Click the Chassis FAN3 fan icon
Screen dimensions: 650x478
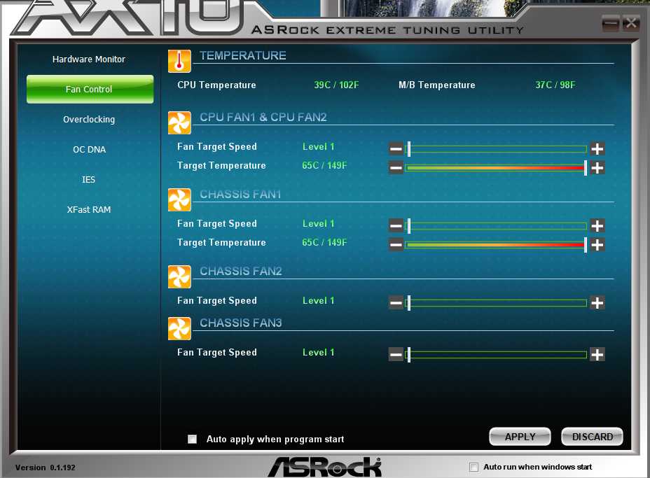point(179,328)
